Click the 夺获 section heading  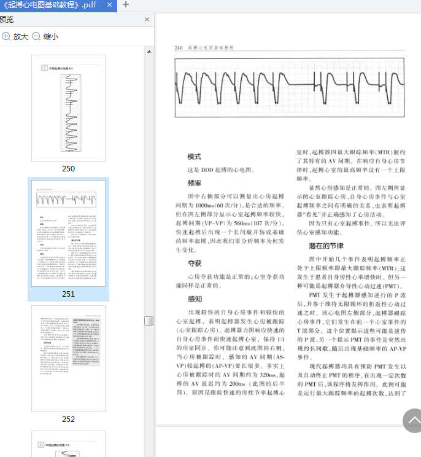195,263
